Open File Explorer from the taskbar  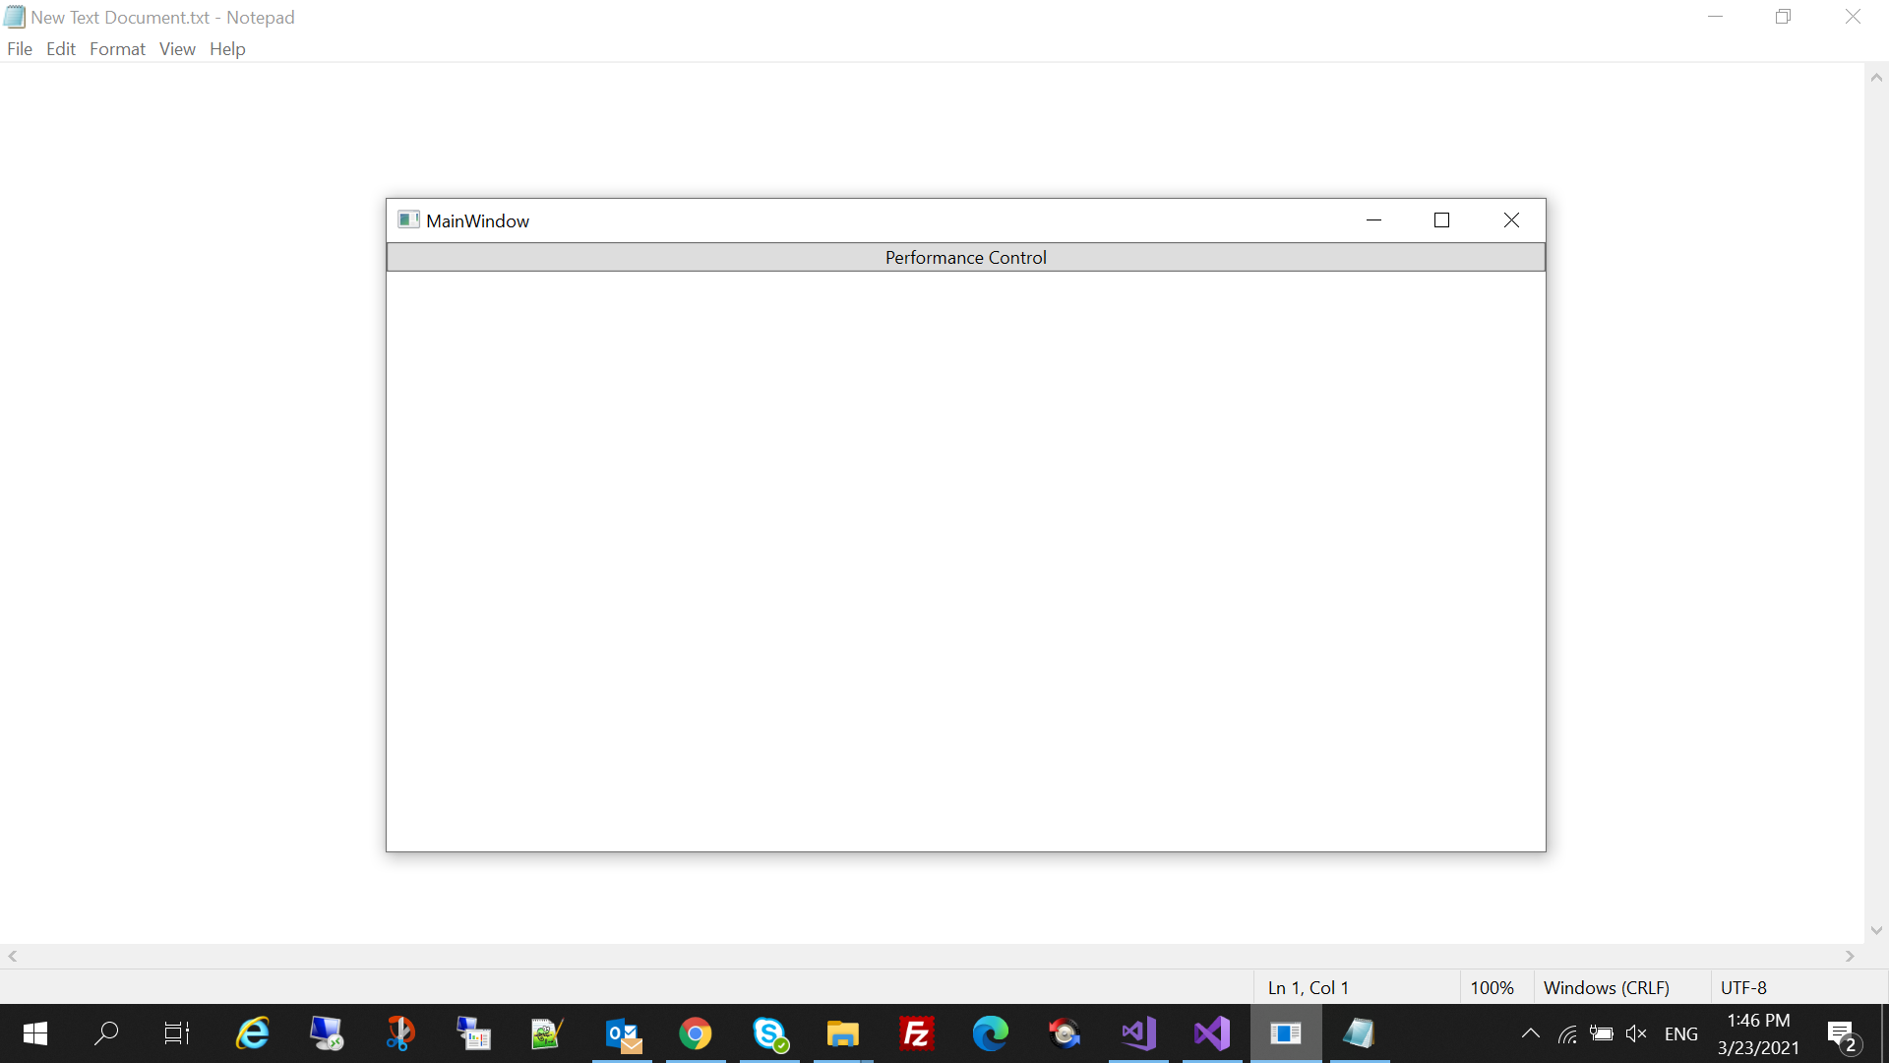(x=842, y=1033)
